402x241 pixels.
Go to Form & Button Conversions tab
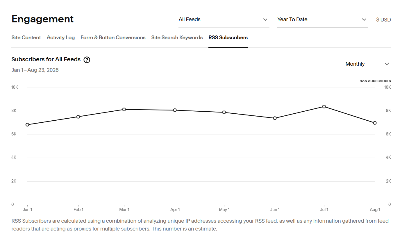coord(113,38)
